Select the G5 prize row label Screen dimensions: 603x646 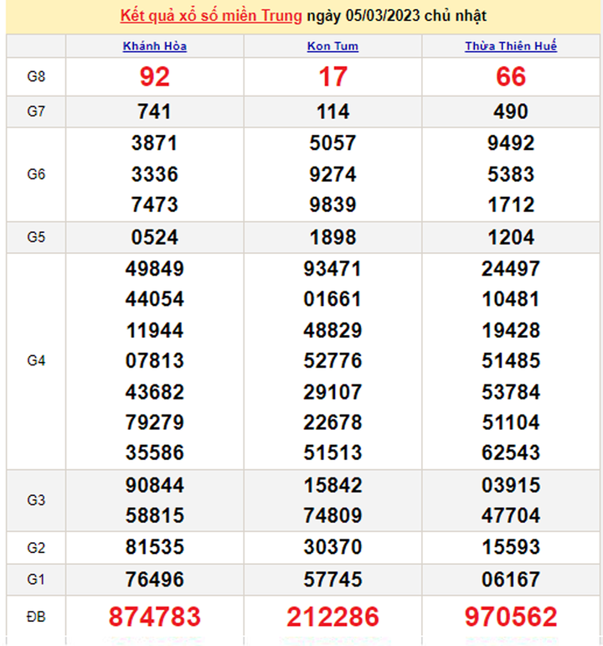(36, 237)
